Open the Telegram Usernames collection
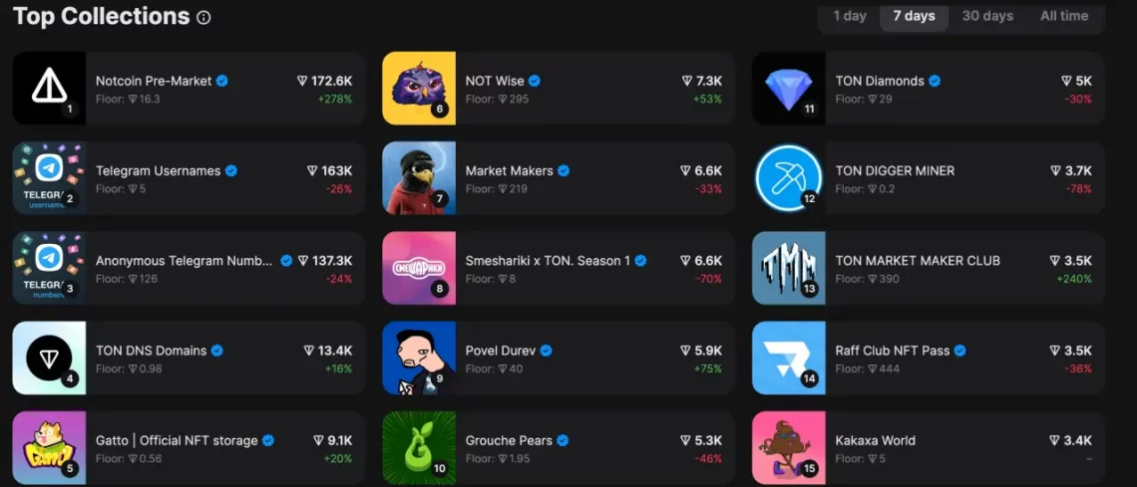Image resolution: width=1137 pixels, height=487 pixels. [x=189, y=178]
